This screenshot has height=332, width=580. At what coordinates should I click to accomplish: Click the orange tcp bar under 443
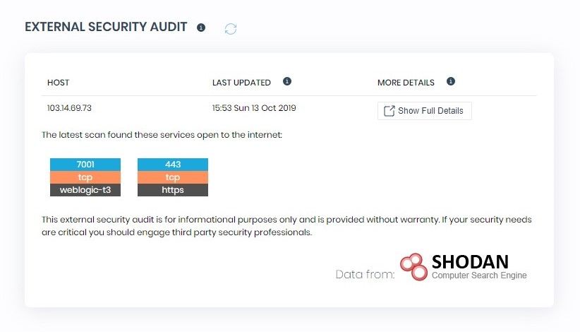173,177
